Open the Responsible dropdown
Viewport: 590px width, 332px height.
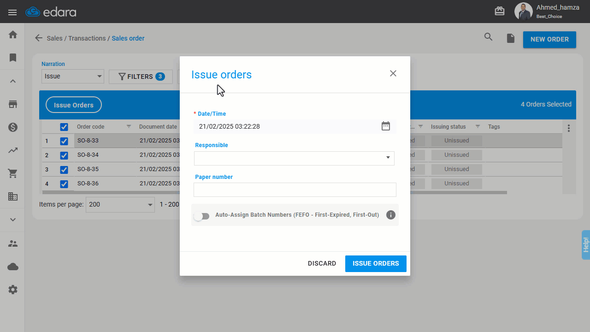pyautogui.click(x=294, y=158)
